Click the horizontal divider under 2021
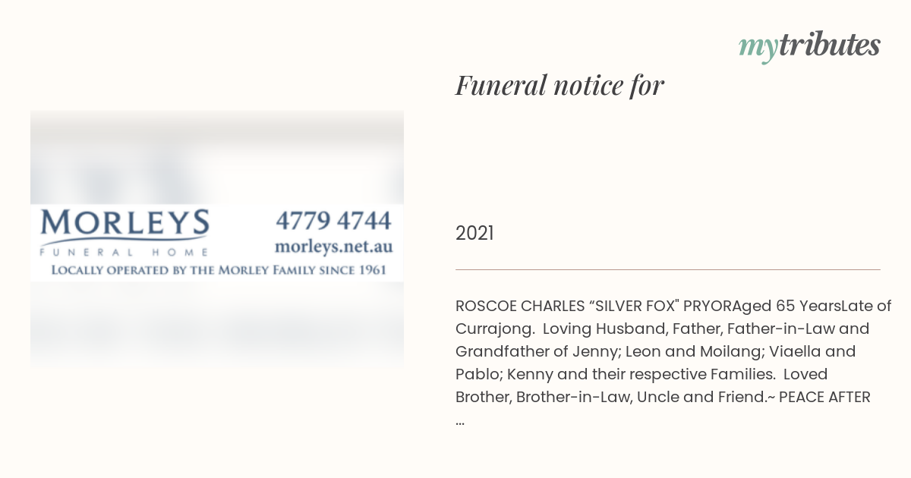 668,269
